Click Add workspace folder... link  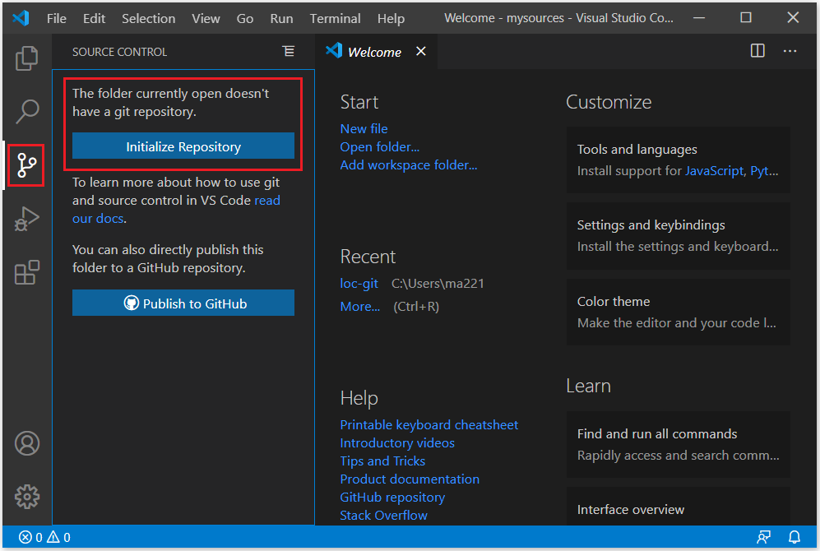[409, 165]
